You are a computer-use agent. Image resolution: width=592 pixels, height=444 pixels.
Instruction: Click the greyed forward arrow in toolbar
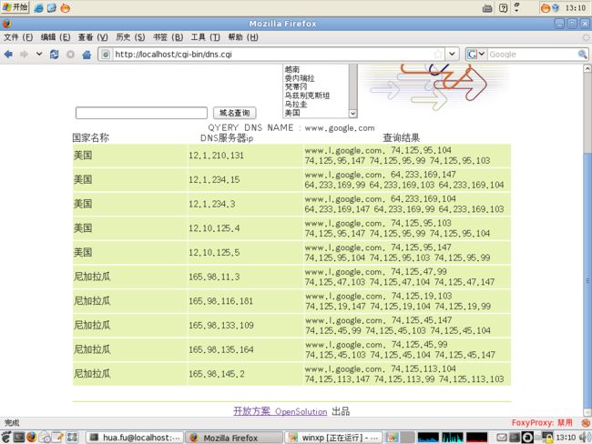point(24,55)
